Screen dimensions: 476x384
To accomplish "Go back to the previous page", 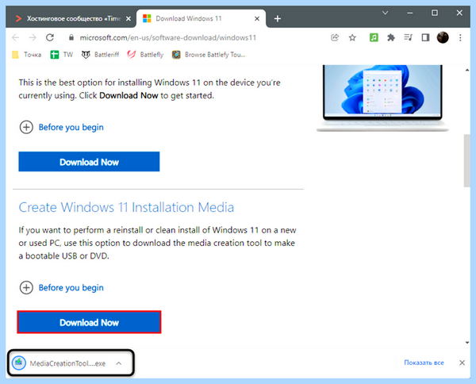I will pyautogui.click(x=15, y=37).
